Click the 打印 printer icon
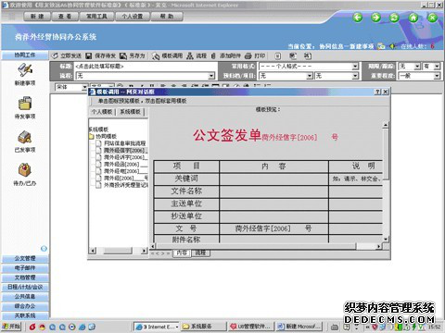This screenshot has width=445, height=333. [x=248, y=55]
